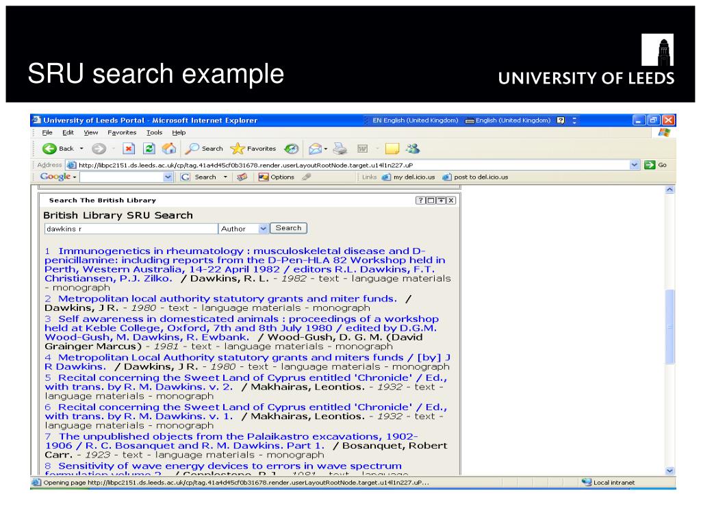Open Google toolbar Options
The image size is (701, 526).
coord(277,177)
